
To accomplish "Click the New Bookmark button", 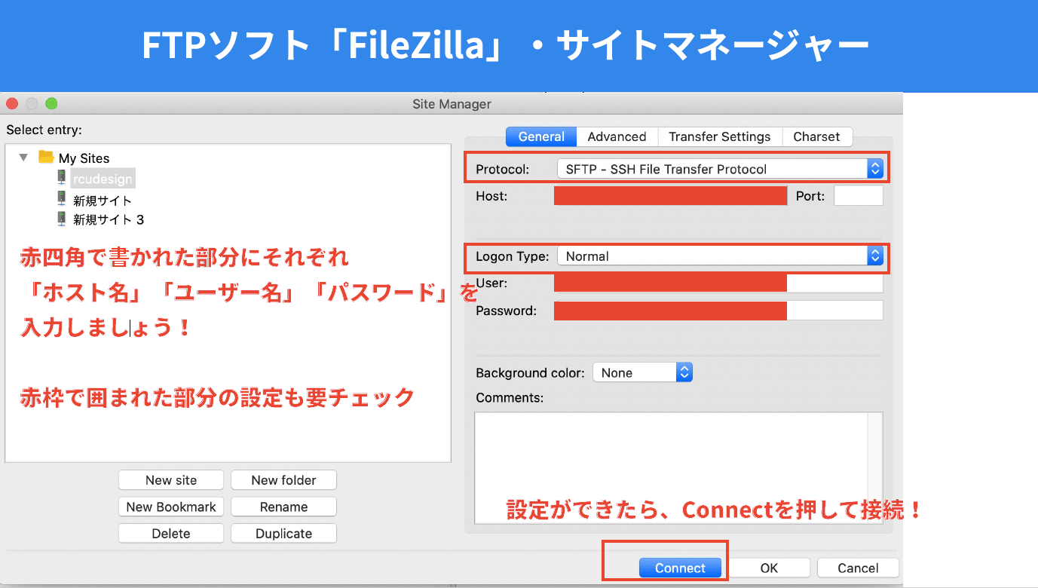I will tap(171, 507).
